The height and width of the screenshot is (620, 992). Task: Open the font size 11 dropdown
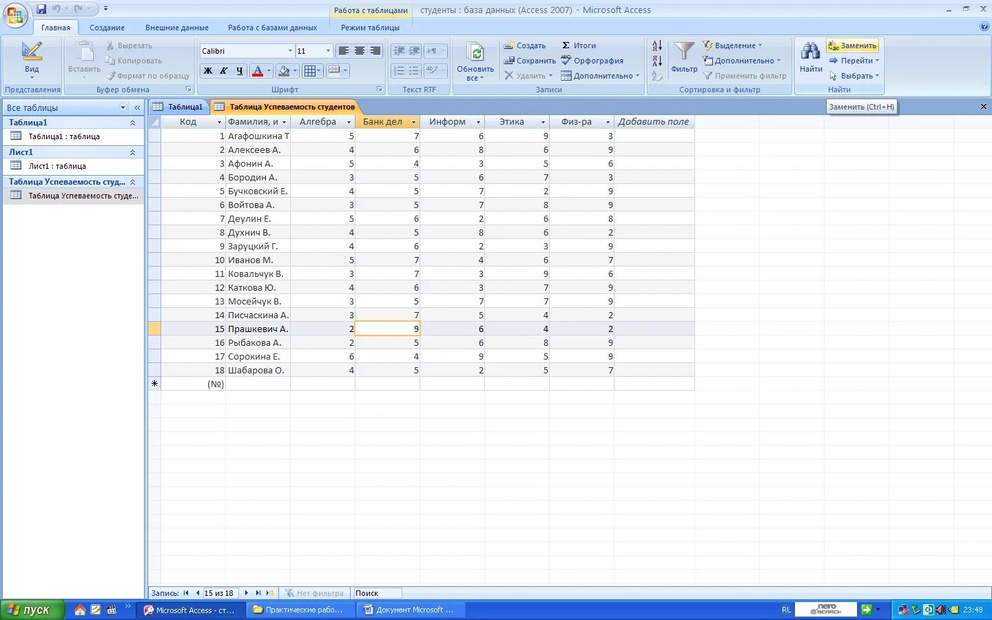click(328, 51)
